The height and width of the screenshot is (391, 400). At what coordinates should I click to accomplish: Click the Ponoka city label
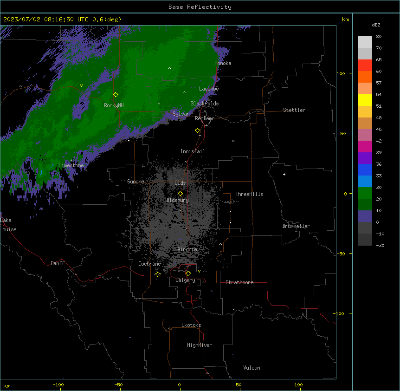223,63
